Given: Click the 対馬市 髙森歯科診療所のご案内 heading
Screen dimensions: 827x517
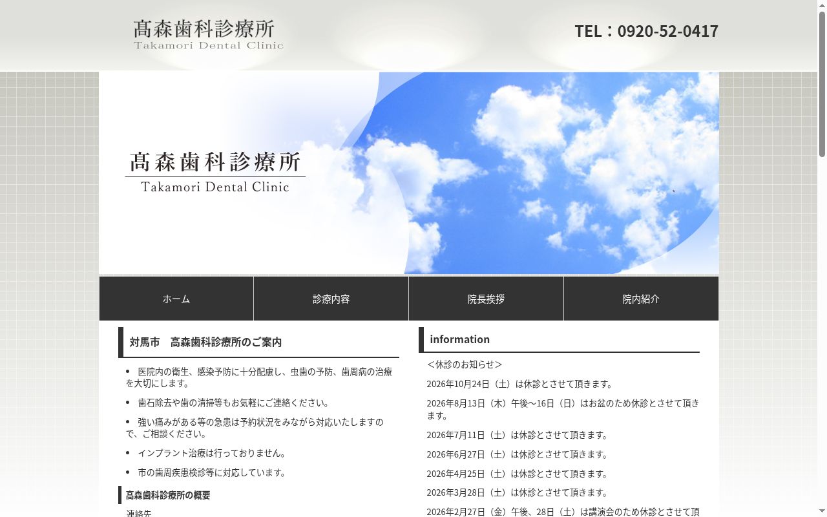Looking at the screenshot, I should click(x=258, y=342).
